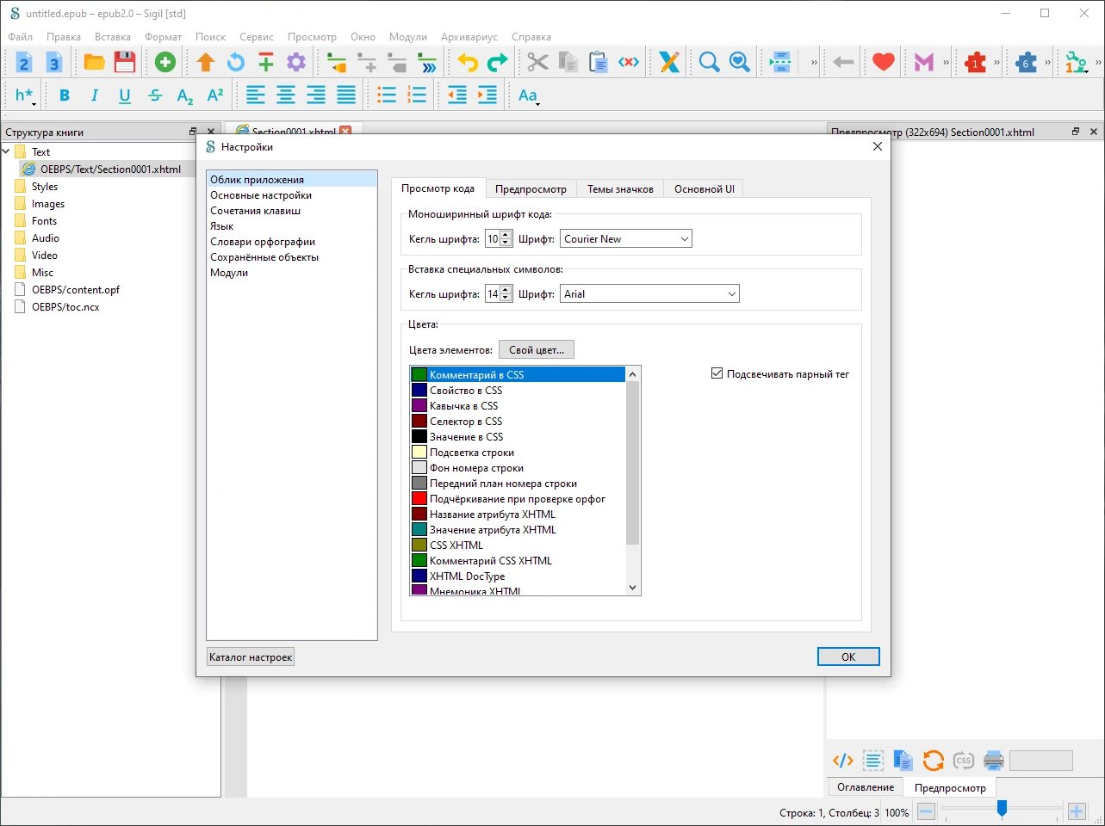The width and height of the screenshot is (1105, 826).
Task: Open the Сервис menu
Action: pos(257,37)
